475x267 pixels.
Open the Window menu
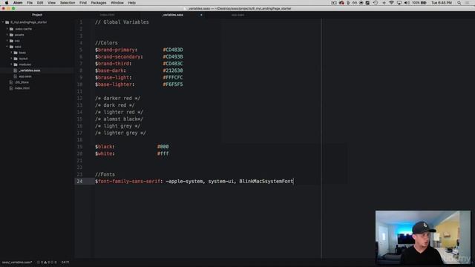(x=117, y=3)
